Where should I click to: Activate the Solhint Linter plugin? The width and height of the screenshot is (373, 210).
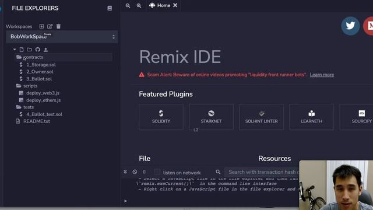pyautogui.click(x=261, y=117)
